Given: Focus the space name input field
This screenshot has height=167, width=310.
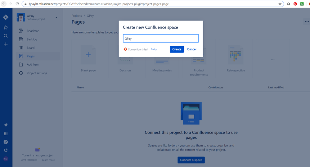Looking at the screenshot, I should pyautogui.click(x=161, y=38).
